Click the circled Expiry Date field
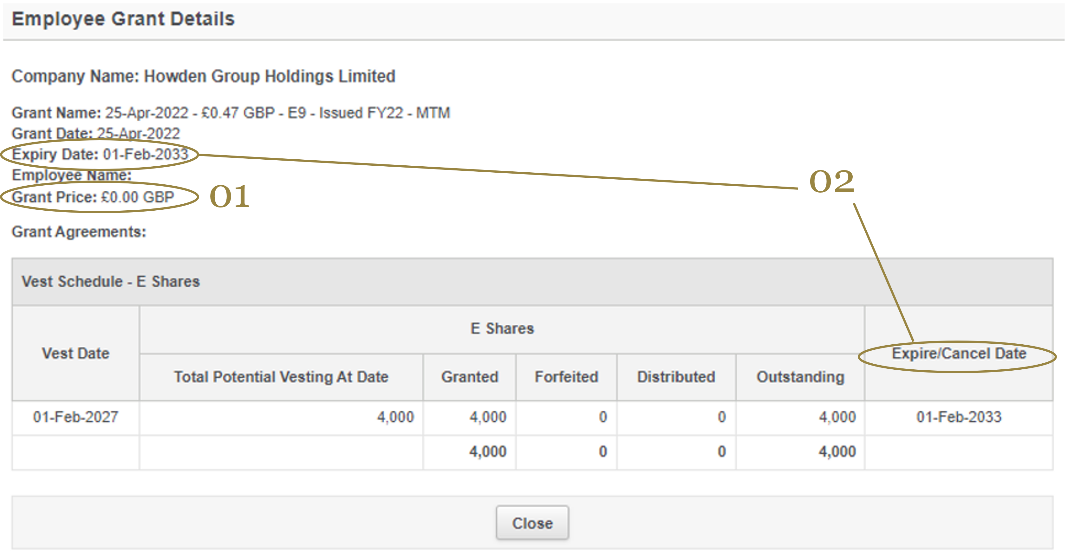 100,154
